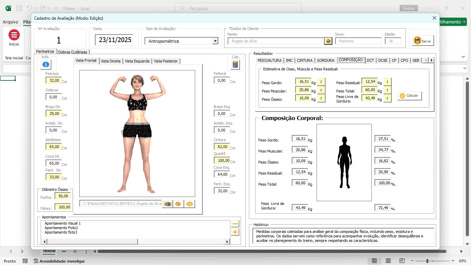Screen dimensions: 471x265
Task: Switch to the Dobras Cutâneas tab
Action: [x=73, y=52]
